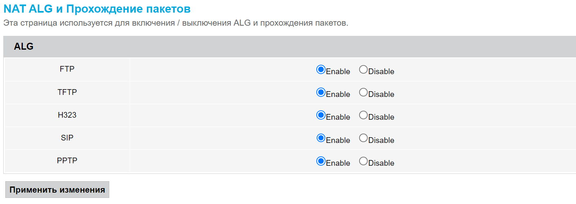The width and height of the screenshot is (576, 204).
Task: Click the NAT ALG page title
Action: (97, 9)
